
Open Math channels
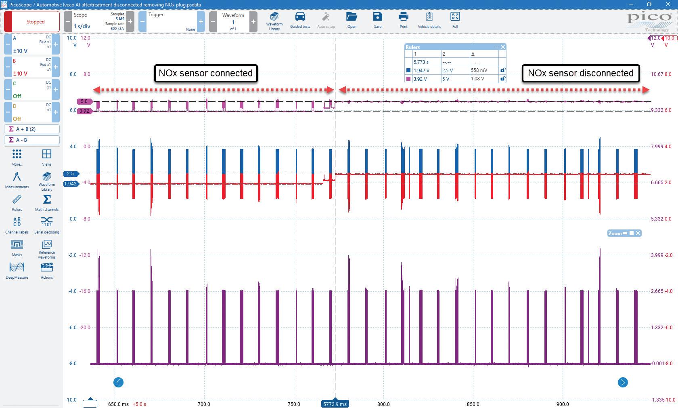pos(47,202)
